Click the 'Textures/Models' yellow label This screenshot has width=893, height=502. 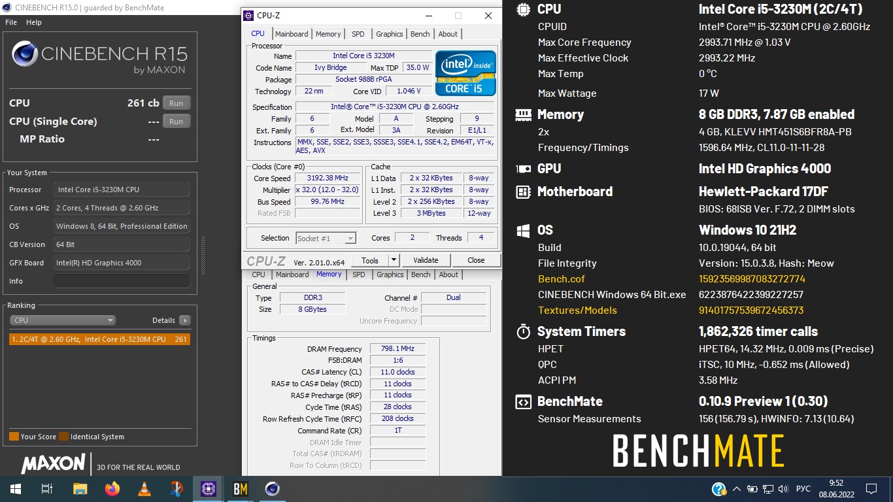click(577, 310)
